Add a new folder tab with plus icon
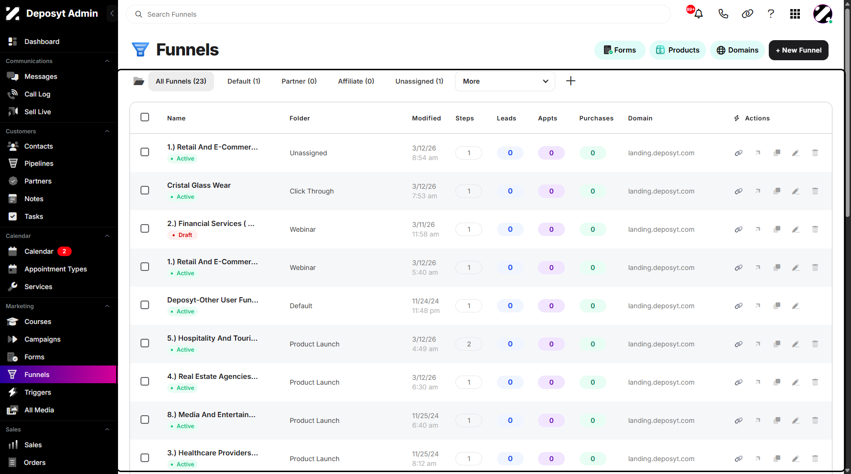 click(x=571, y=81)
